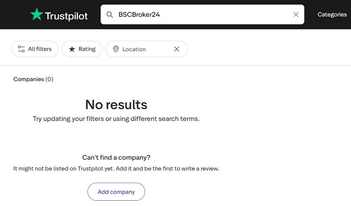Image resolution: width=351 pixels, height=206 pixels.
Task: Click the Add company button
Action: coord(116,192)
